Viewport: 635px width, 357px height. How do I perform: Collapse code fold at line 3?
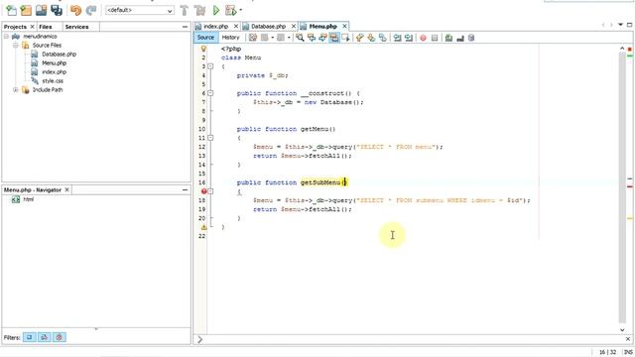[x=210, y=66]
